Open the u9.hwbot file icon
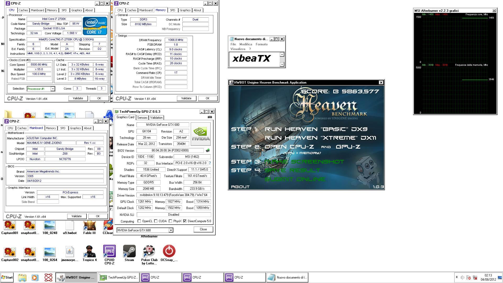Image resolution: width=503 pixels, height=283 pixels. coord(70,227)
